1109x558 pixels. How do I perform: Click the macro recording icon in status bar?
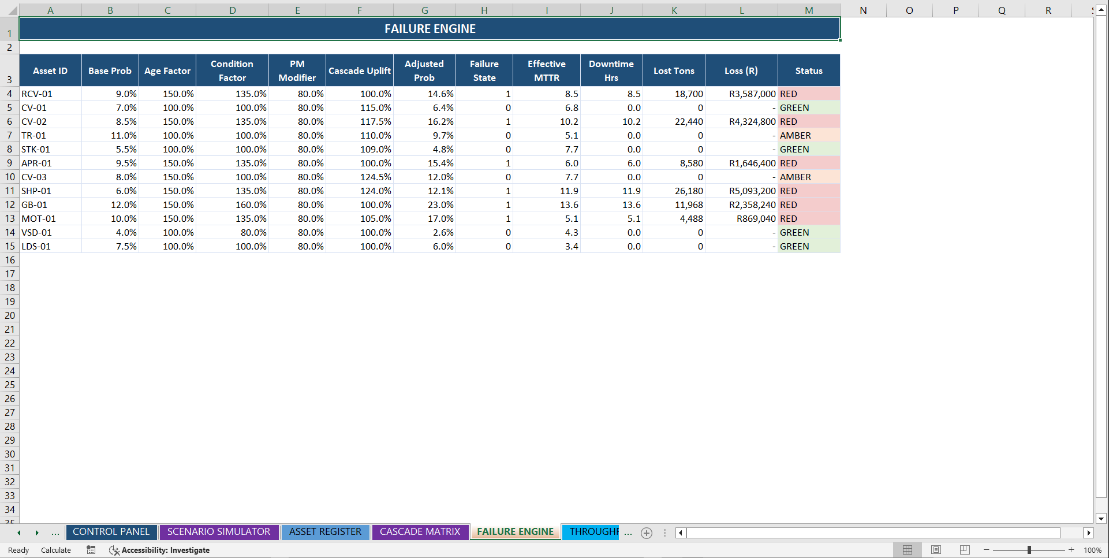(x=91, y=550)
